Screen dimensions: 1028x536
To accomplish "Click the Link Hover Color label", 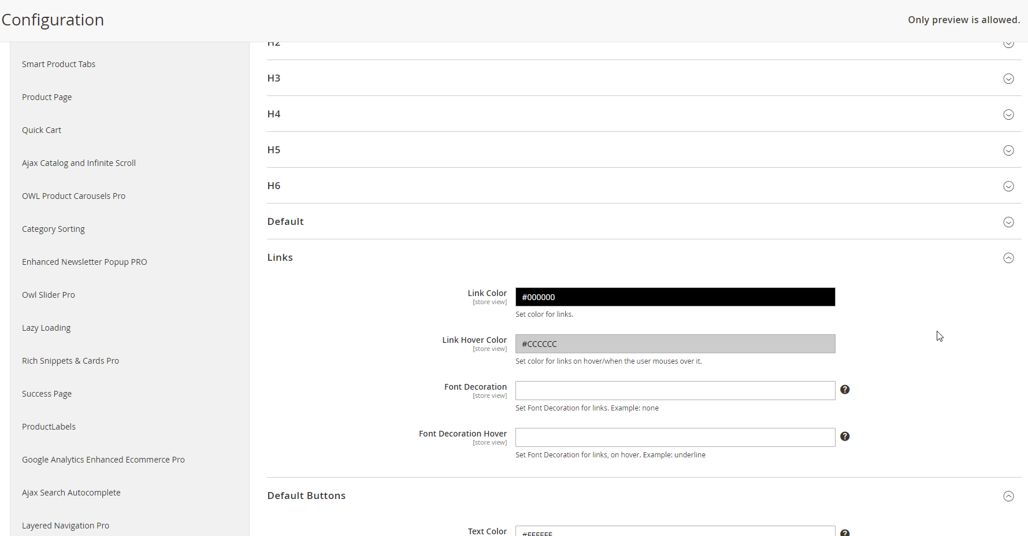I will [474, 340].
